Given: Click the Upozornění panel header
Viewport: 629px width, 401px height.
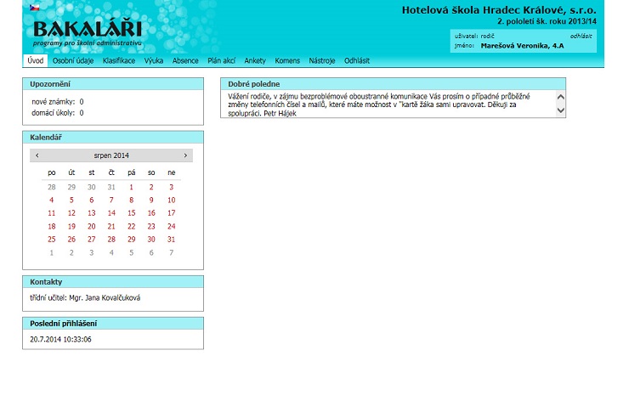Looking at the screenshot, I should coord(113,84).
